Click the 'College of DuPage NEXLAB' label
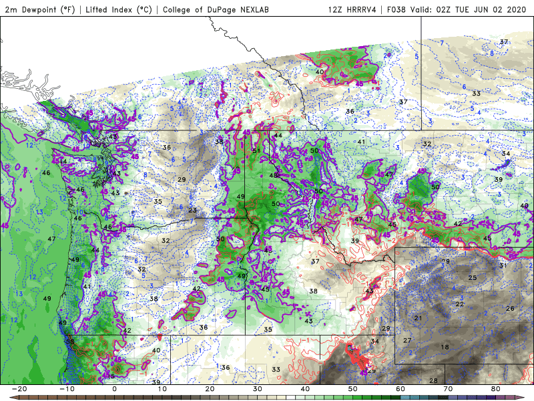Image resolution: width=534 pixels, height=401 pixels. [x=216, y=9]
